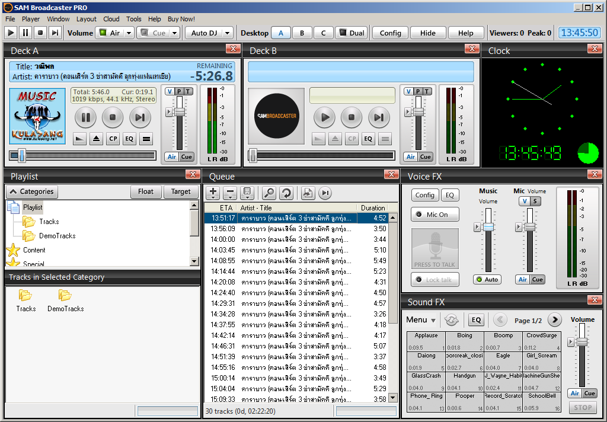Open the Window menu
This screenshot has width=607, height=422.
(58, 19)
